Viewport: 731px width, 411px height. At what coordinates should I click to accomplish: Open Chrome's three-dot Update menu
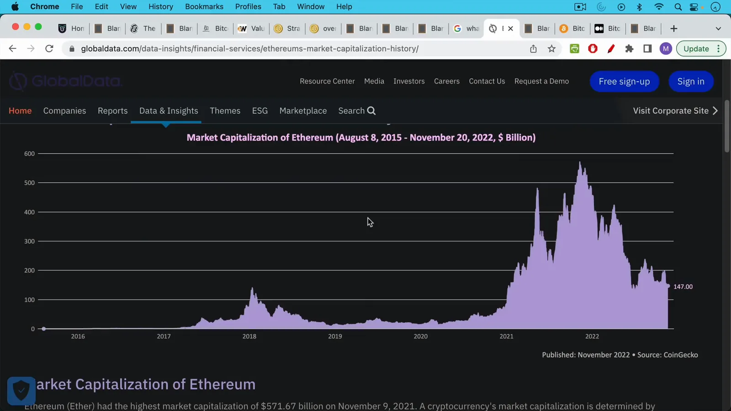tap(719, 48)
